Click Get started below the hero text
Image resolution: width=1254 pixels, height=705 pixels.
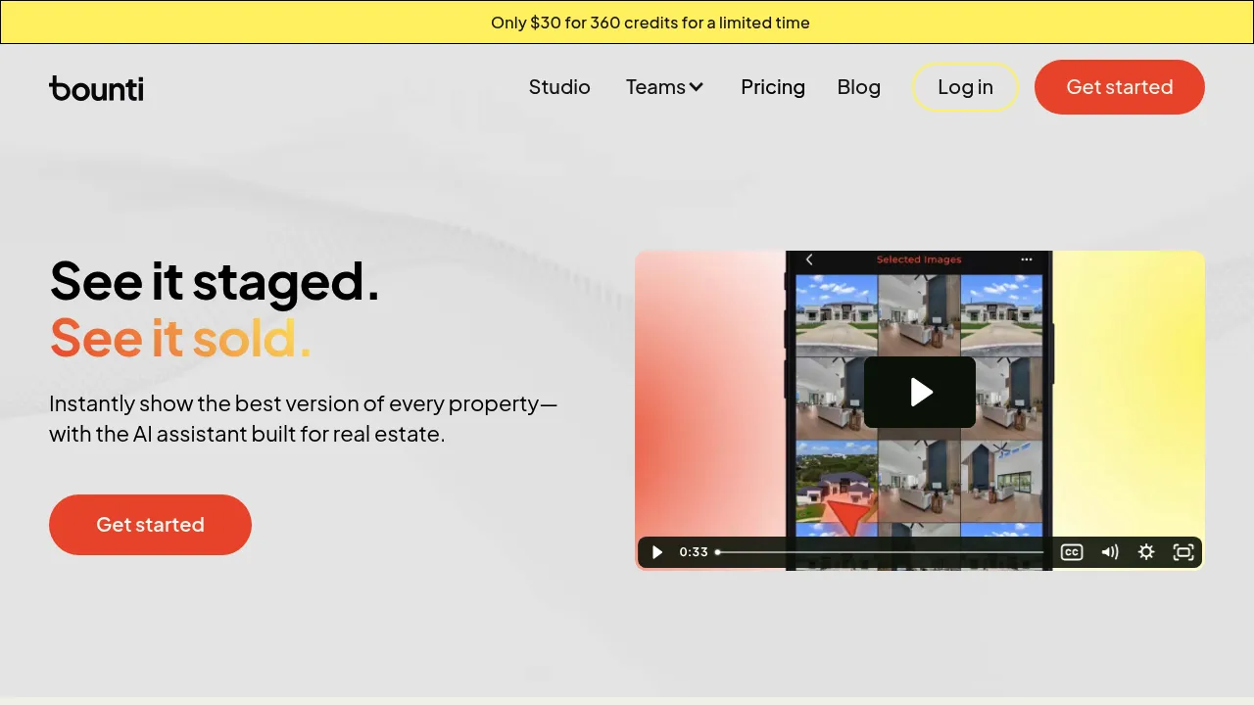click(150, 525)
